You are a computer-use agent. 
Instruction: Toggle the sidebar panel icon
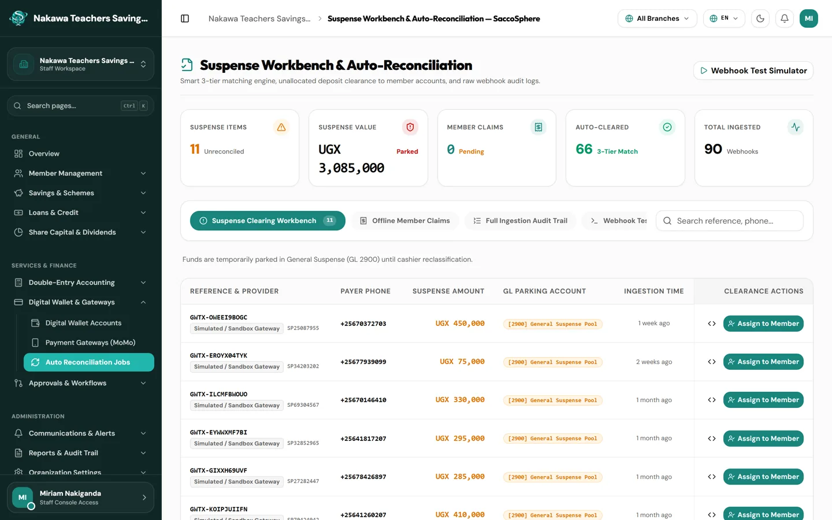[185, 18]
